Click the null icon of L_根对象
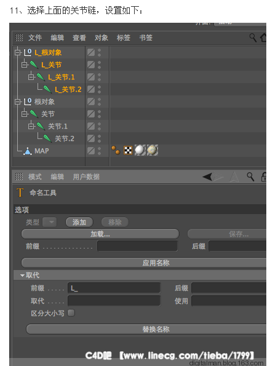This screenshot has height=366, width=270. point(28,52)
